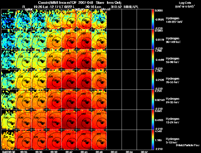The width and height of the screenshot is (201, 153).
Task: Click the 00:39 time axis label
Action: [x=54, y=152]
